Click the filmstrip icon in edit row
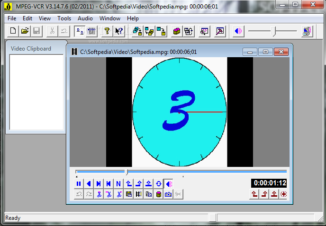 139,194
